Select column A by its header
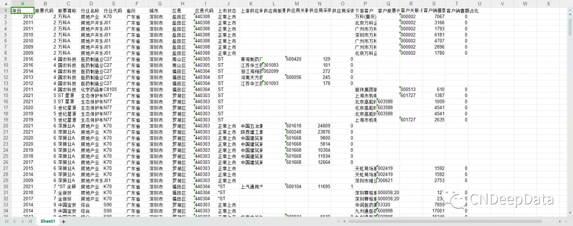The image size is (573, 226). 23,3
